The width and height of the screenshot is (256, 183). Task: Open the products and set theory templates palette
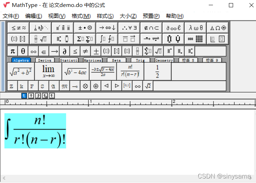click(x=173, y=39)
